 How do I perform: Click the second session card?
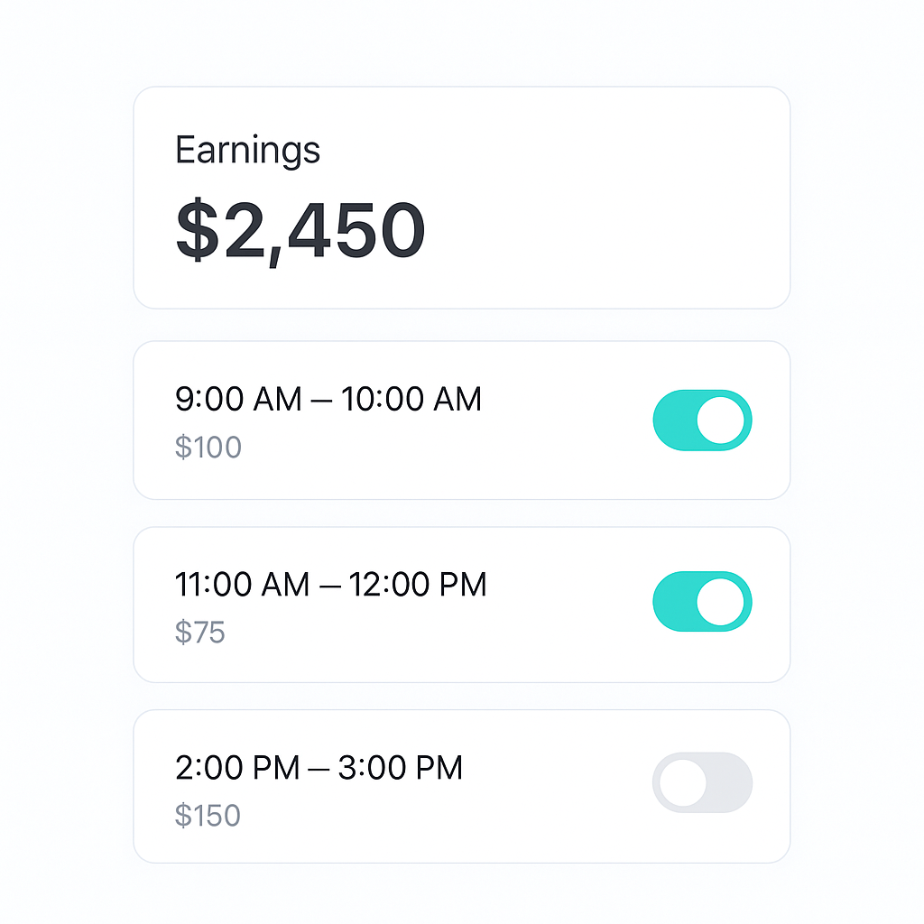462,603
